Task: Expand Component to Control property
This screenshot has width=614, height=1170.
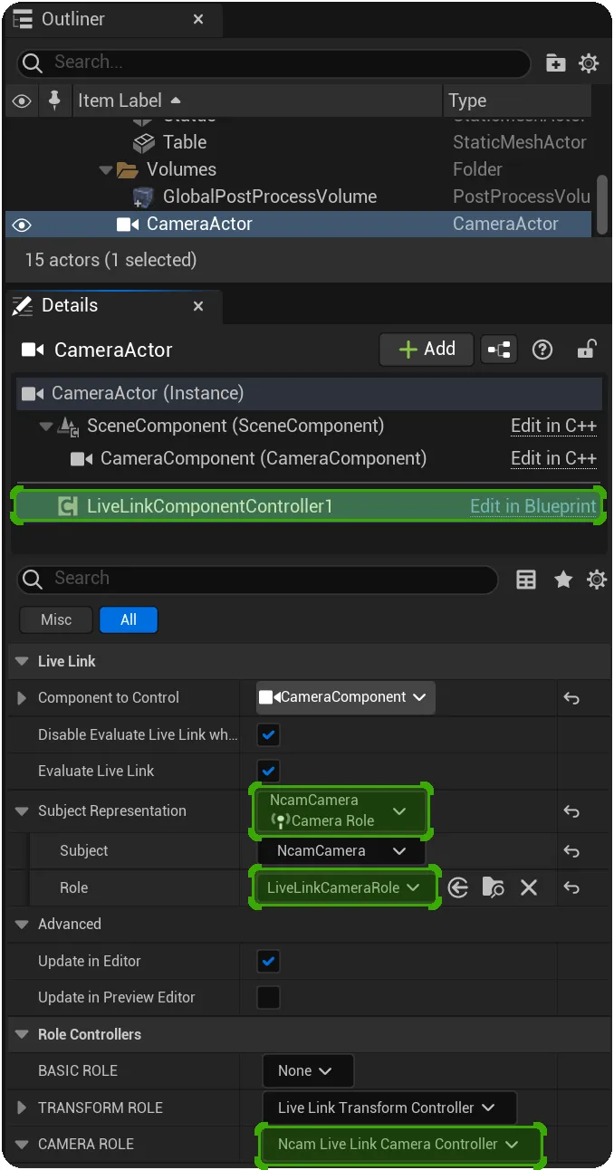Action: 22,698
